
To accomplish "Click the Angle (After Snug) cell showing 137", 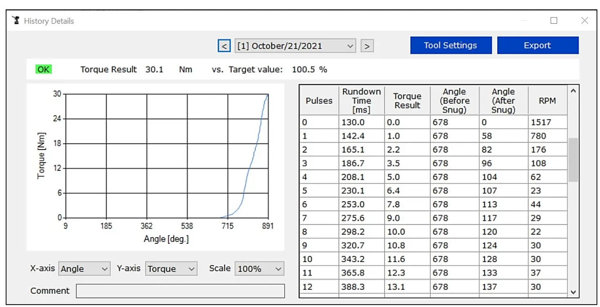I will tap(504, 287).
